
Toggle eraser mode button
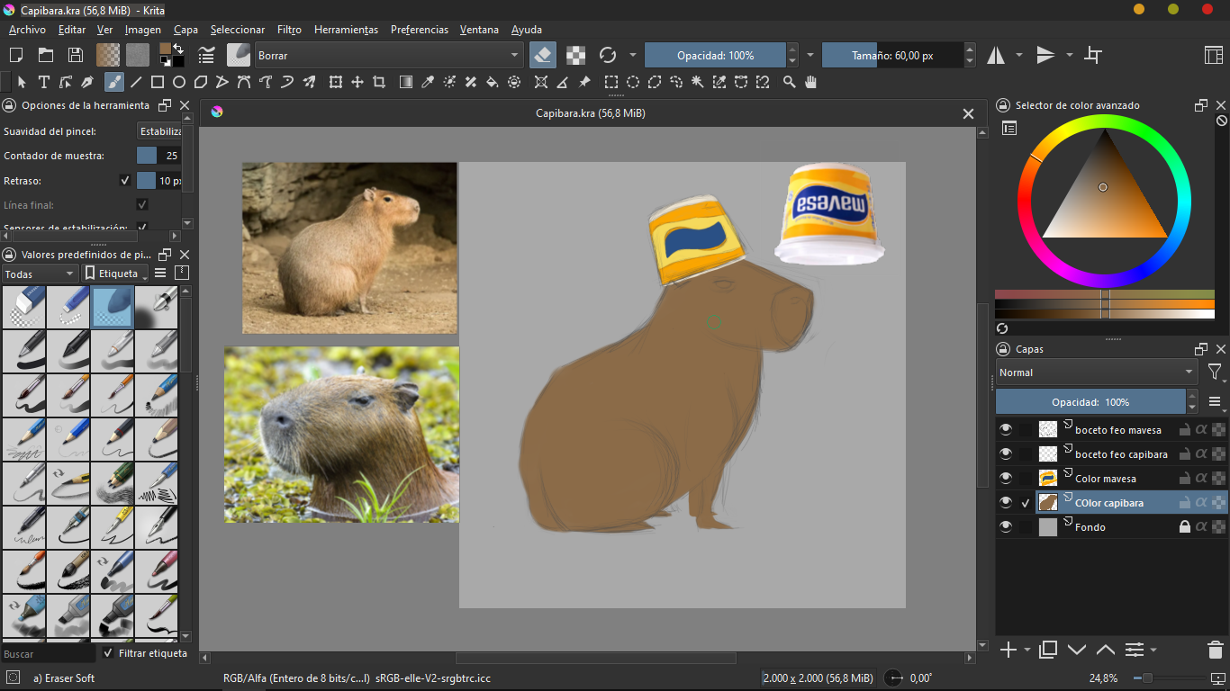point(543,55)
